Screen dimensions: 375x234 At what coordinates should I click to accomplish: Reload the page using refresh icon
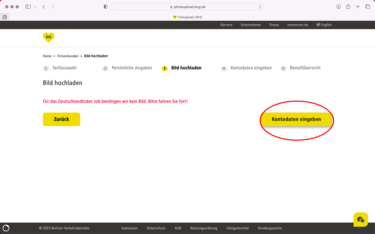pos(260,7)
